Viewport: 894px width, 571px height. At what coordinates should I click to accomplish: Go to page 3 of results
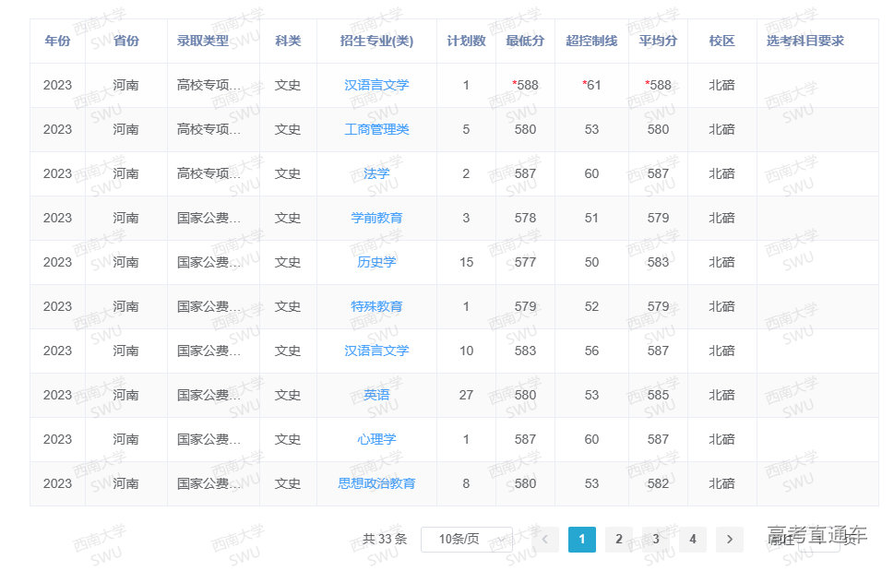pyautogui.click(x=655, y=540)
